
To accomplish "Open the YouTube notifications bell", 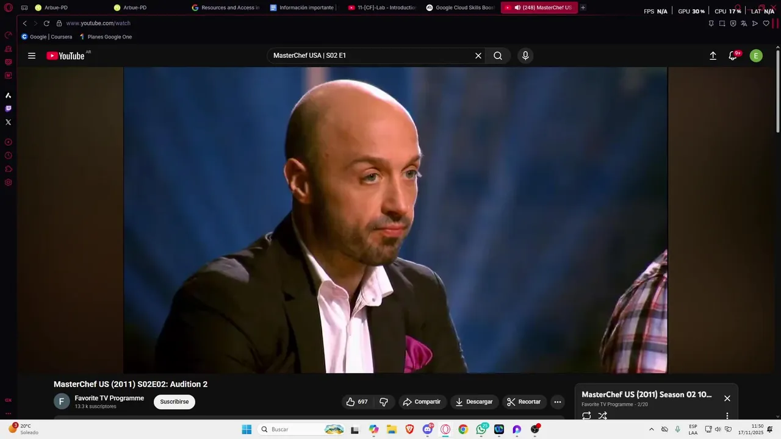I will [733, 55].
